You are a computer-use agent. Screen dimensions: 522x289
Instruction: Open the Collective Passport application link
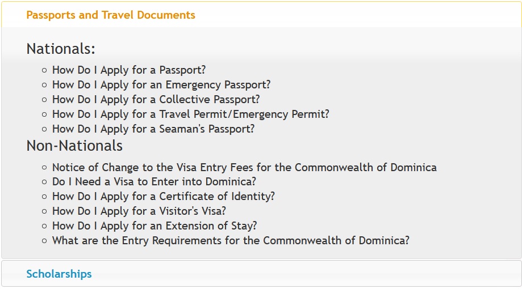156,100
